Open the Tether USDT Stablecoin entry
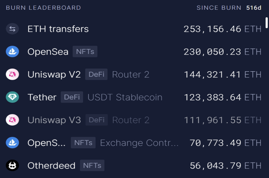Image resolution: width=269 pixels, height=178 pixels. 134,97
